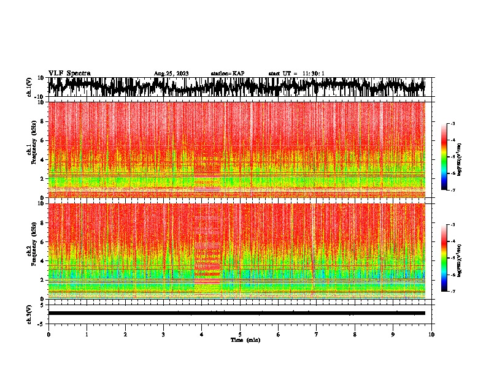486x375 pixels.
Task: Click time axis tick label "0"
Action: (48, 335)
